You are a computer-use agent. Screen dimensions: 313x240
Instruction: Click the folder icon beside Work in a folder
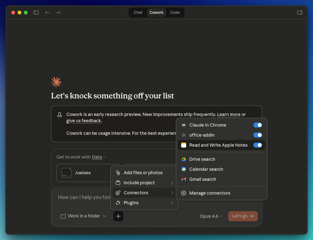(63, 216)
